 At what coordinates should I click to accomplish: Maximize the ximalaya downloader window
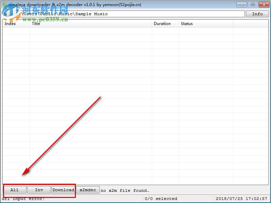point(253,5)
